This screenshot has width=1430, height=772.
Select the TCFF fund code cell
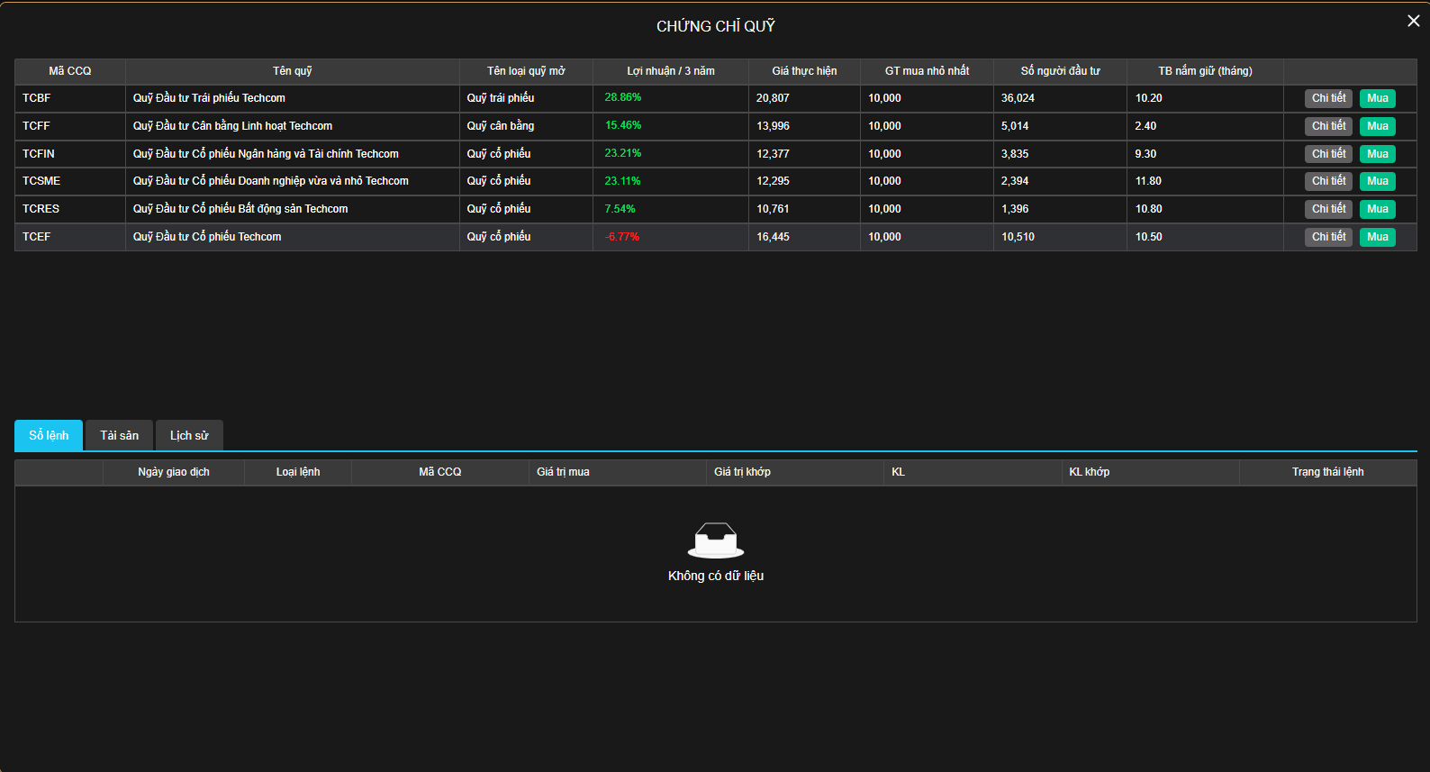(70, 126)
